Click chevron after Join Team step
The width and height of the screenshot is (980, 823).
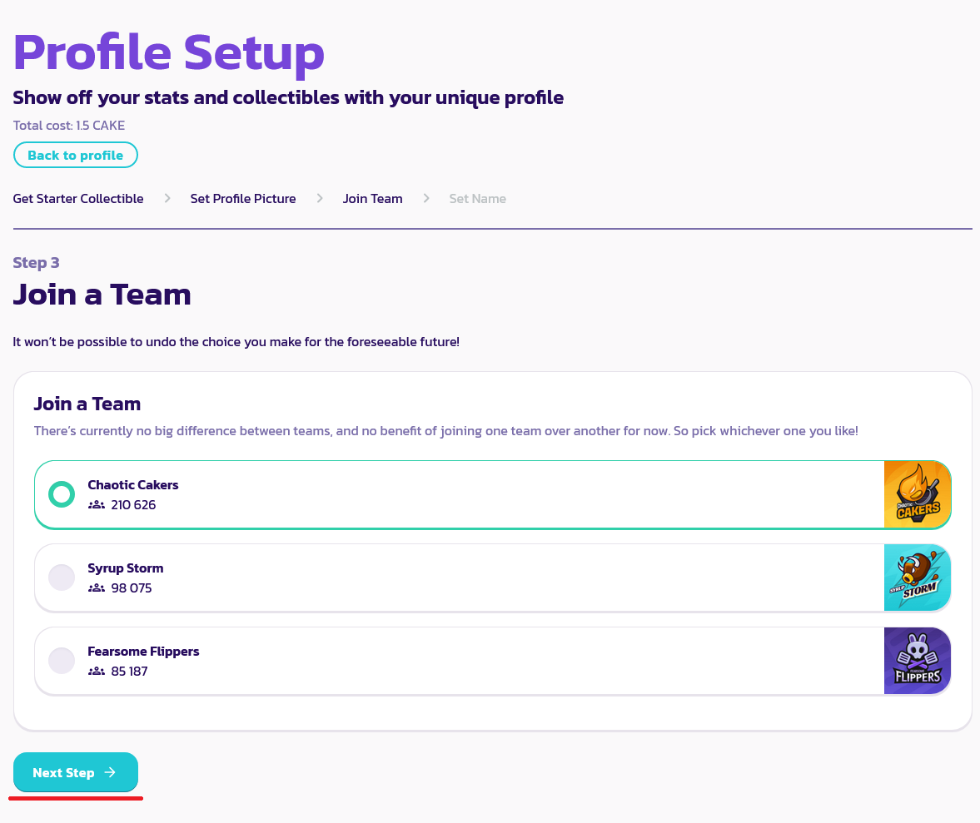click(426, 199)
